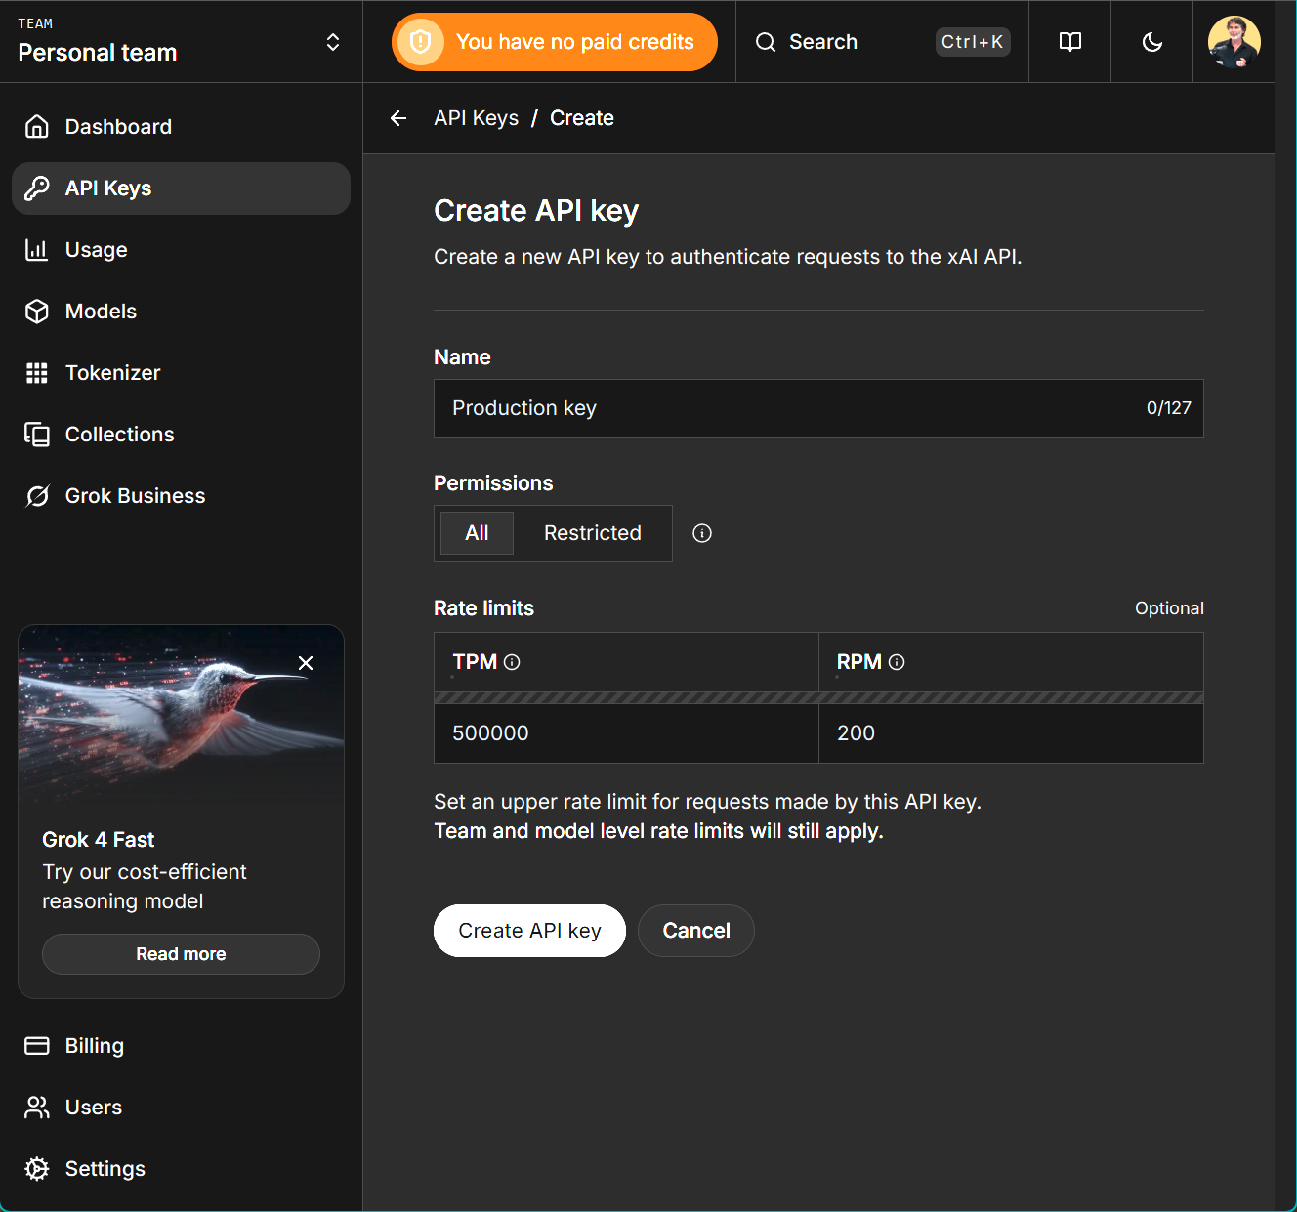Click Read more on Grok 4 Fast card
Image resolution: width=1297 pixels, height=1212 pixels.
(181, 954)
